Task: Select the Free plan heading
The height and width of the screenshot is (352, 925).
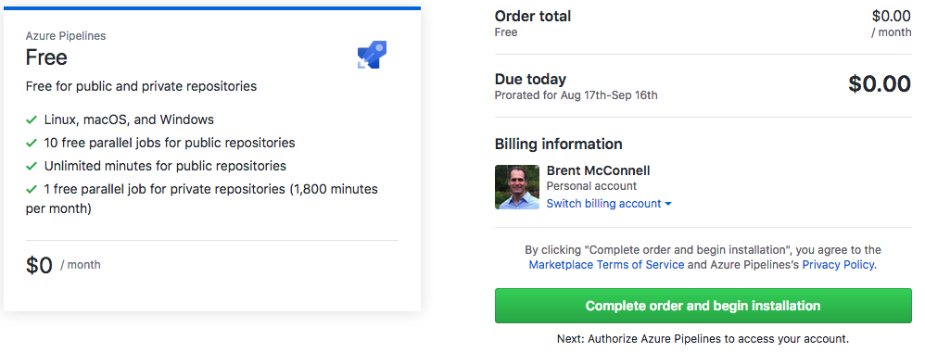Action: (46, 57)
